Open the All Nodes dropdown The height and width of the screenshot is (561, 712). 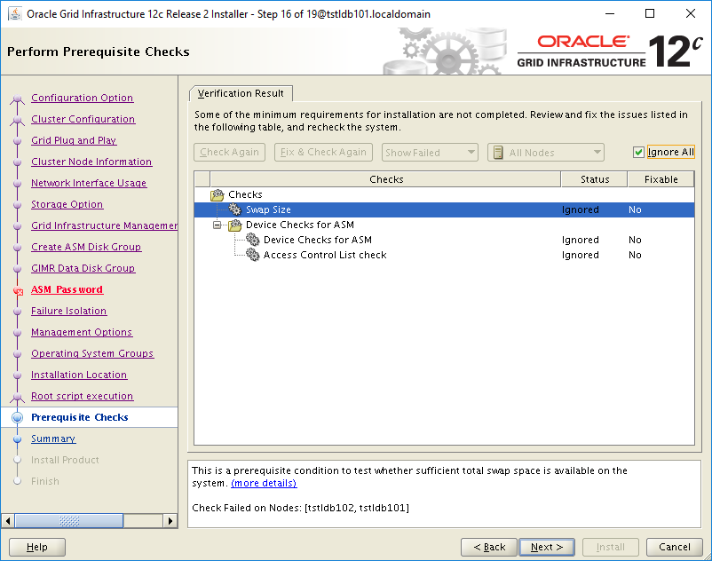[x=546, y=153]
